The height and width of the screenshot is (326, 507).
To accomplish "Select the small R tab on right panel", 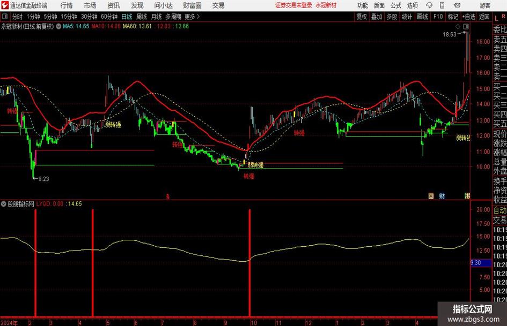I will pos(503,16).
